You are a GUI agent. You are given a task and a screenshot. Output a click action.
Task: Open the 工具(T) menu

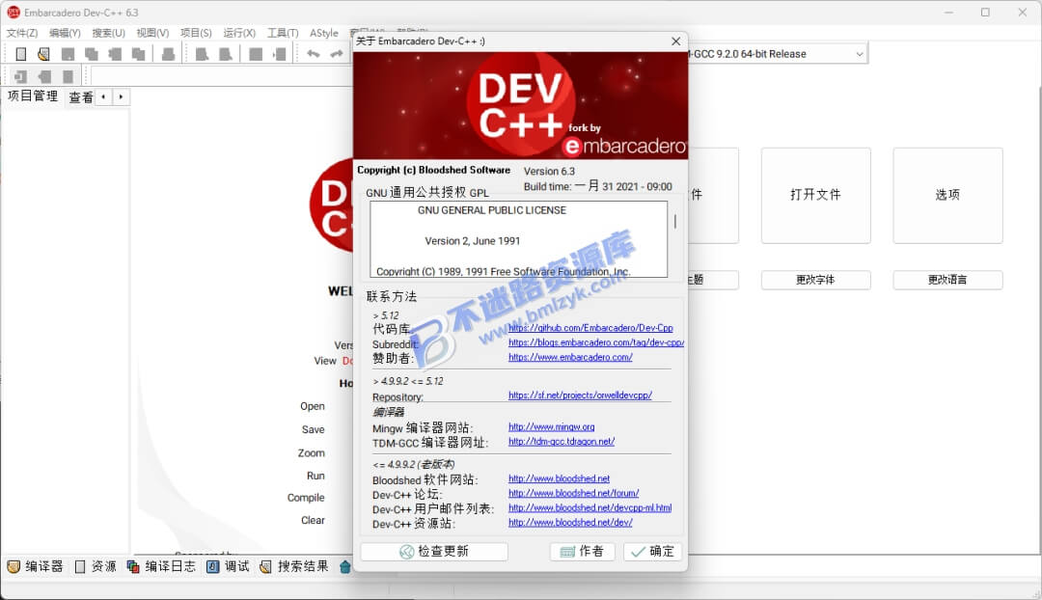click(x=283, y=33)
